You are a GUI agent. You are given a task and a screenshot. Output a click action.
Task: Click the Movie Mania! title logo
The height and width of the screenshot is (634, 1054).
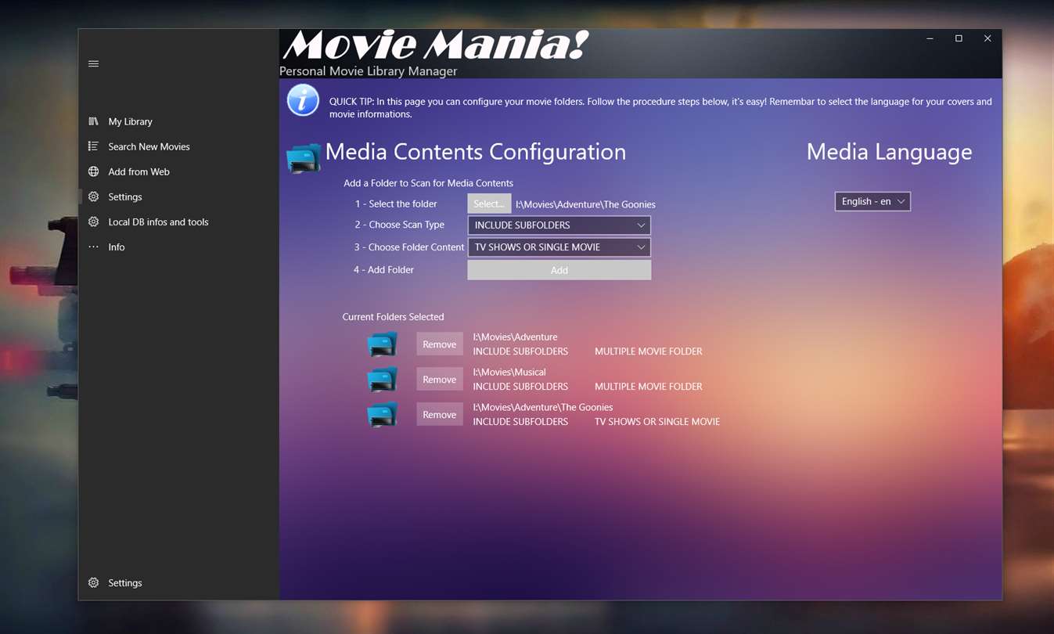click(x=435, y=45)
